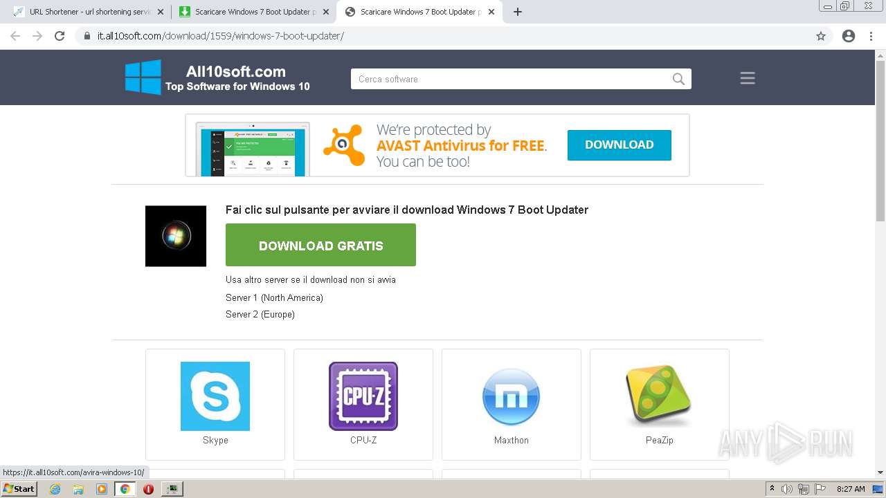Image resolution: width=886 pixels, height=498 pixels.
Task: Open the media player taskbar icon
Action: click(x=102, y=488)
